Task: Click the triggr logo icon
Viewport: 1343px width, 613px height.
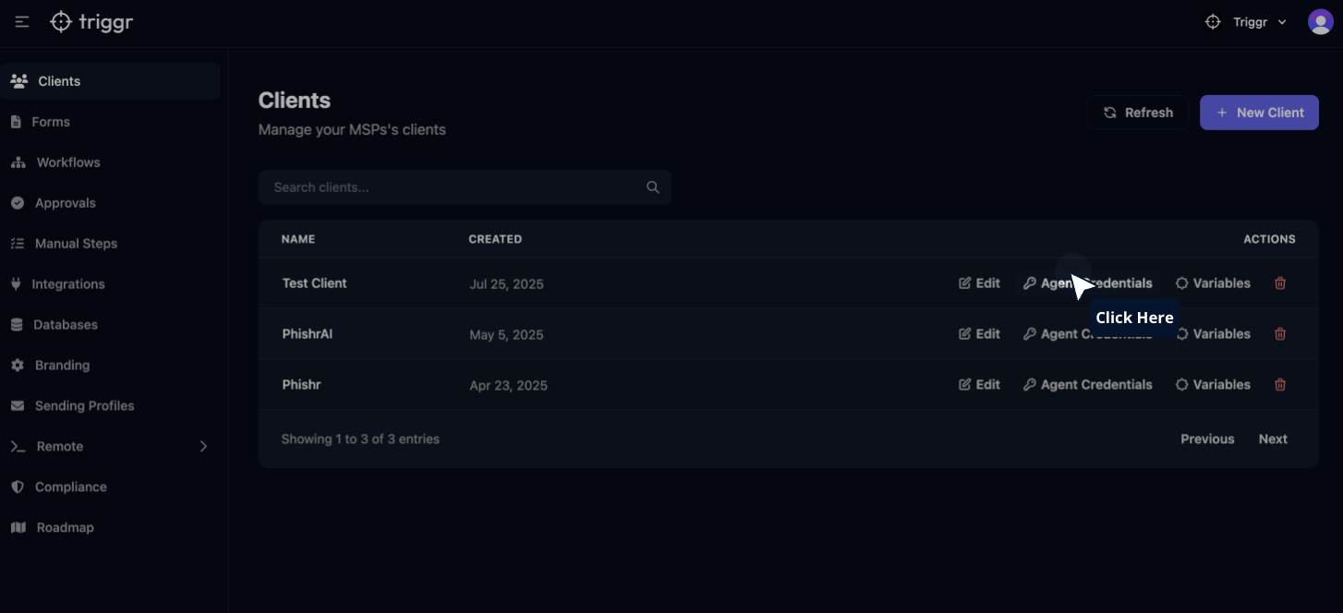Action: pyautogui.click(x=61, y=22)
